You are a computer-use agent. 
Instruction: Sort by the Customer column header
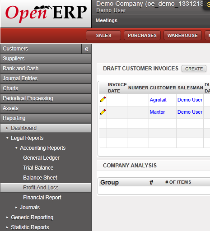[163, 88]
